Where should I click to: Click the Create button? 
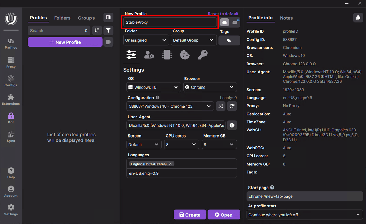[x=189, y=215]
